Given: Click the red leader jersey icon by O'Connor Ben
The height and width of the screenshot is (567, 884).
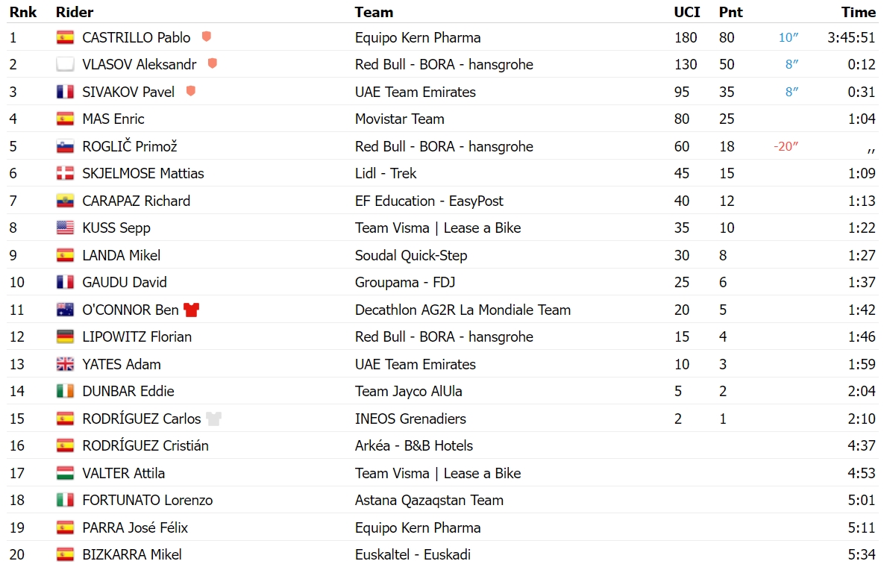Looking at the screenshot, I should [192, 310].
